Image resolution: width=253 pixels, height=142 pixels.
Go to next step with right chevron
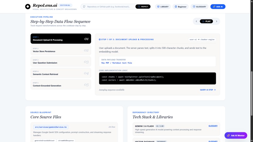pyautogui.click(x=217, y=21)
